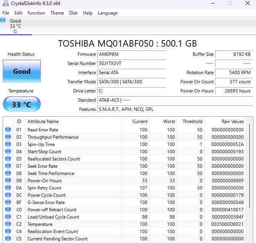Open the Language menu
Viewport: 256px width, 243px height.
point(108,13)
